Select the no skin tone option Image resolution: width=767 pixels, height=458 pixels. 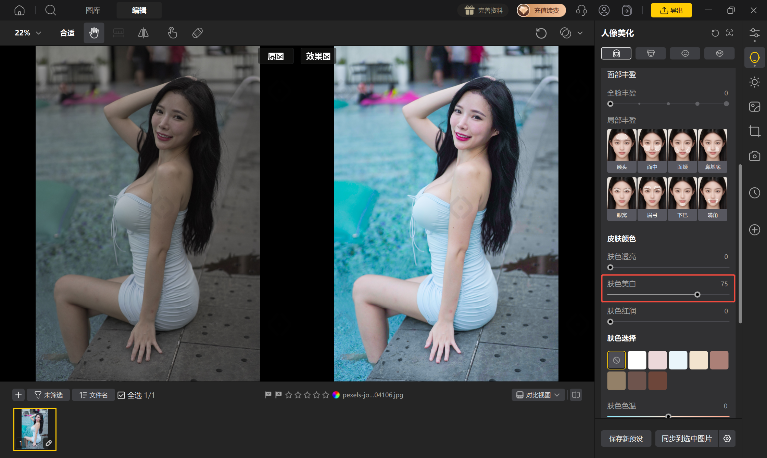click(x=616, y=360)
